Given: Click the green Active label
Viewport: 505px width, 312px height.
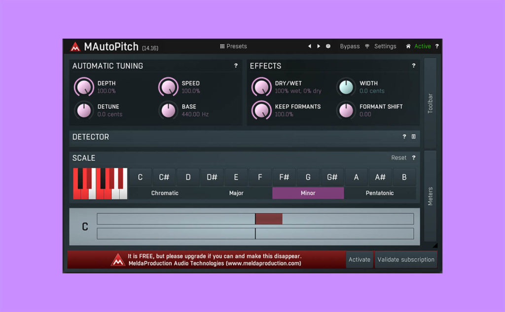Looking at the screenshot, I should point(423,46).
